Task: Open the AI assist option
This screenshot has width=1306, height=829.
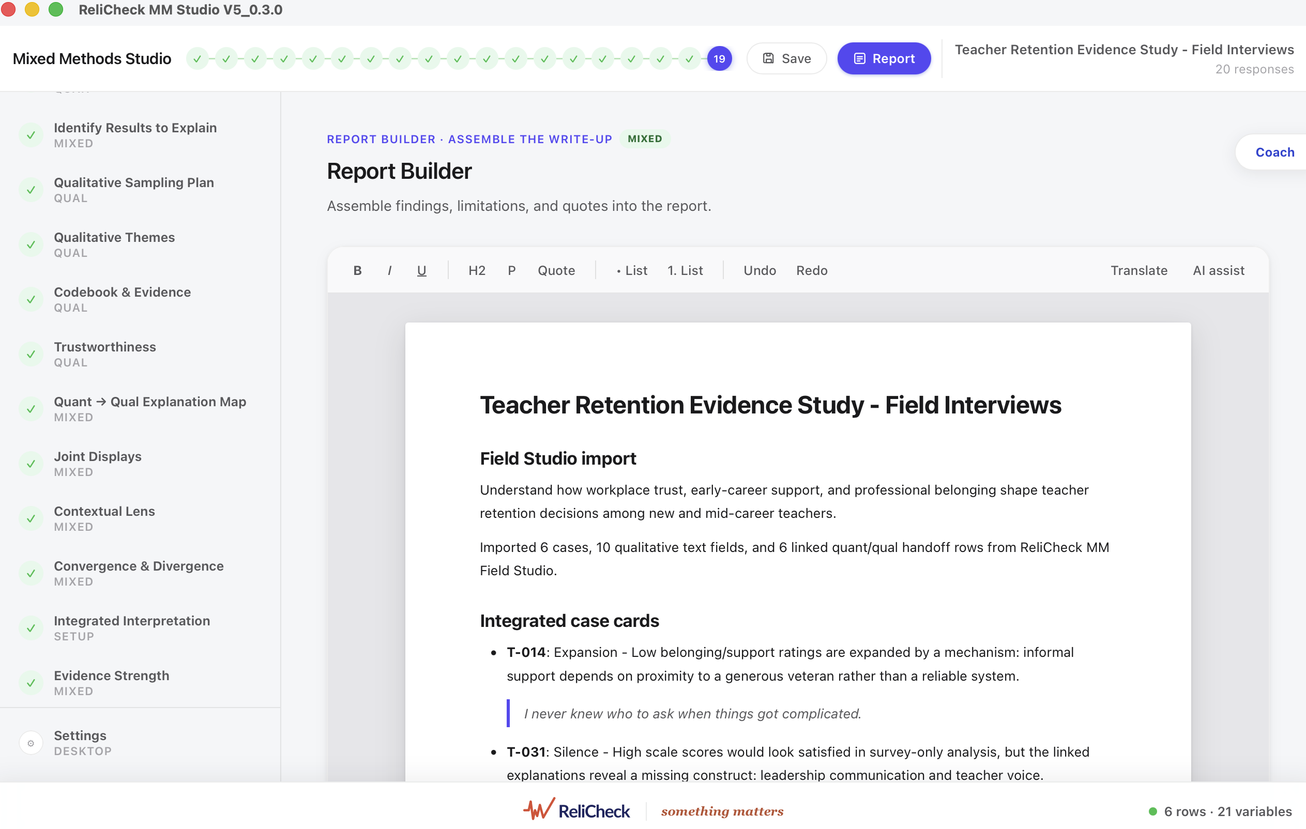Action: [x=1218, y=270]
